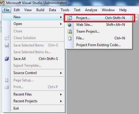Open the Tools menu
This screenshot has width=139, height=114.
pyautogui.click(x=65, y=10)
